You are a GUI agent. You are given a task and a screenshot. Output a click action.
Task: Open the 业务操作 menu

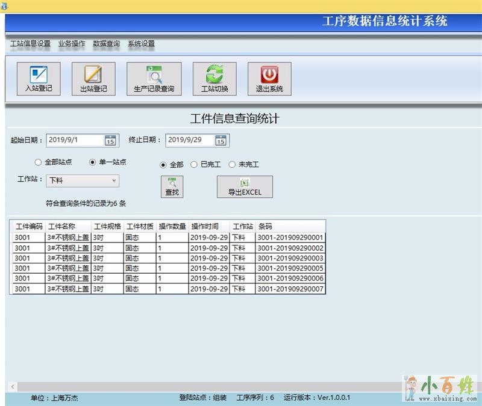click(x=72, y=44)
